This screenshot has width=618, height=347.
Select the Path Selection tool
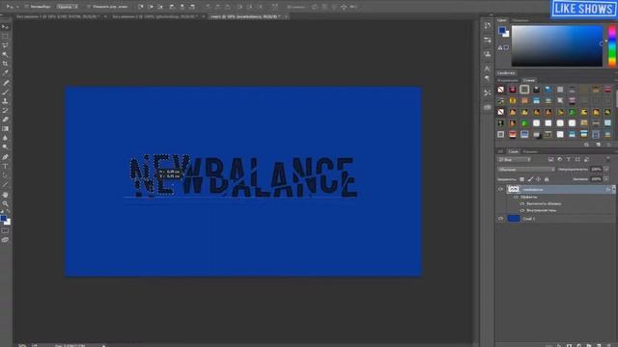[5, 175]
